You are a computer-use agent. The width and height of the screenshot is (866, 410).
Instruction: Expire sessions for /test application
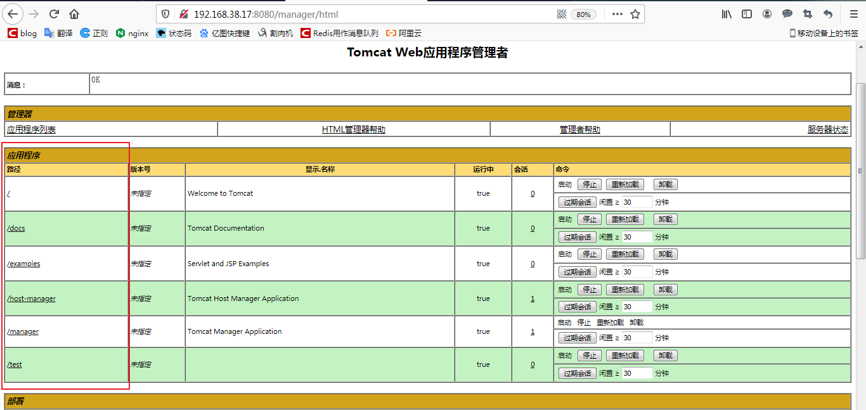coord(578,373)
